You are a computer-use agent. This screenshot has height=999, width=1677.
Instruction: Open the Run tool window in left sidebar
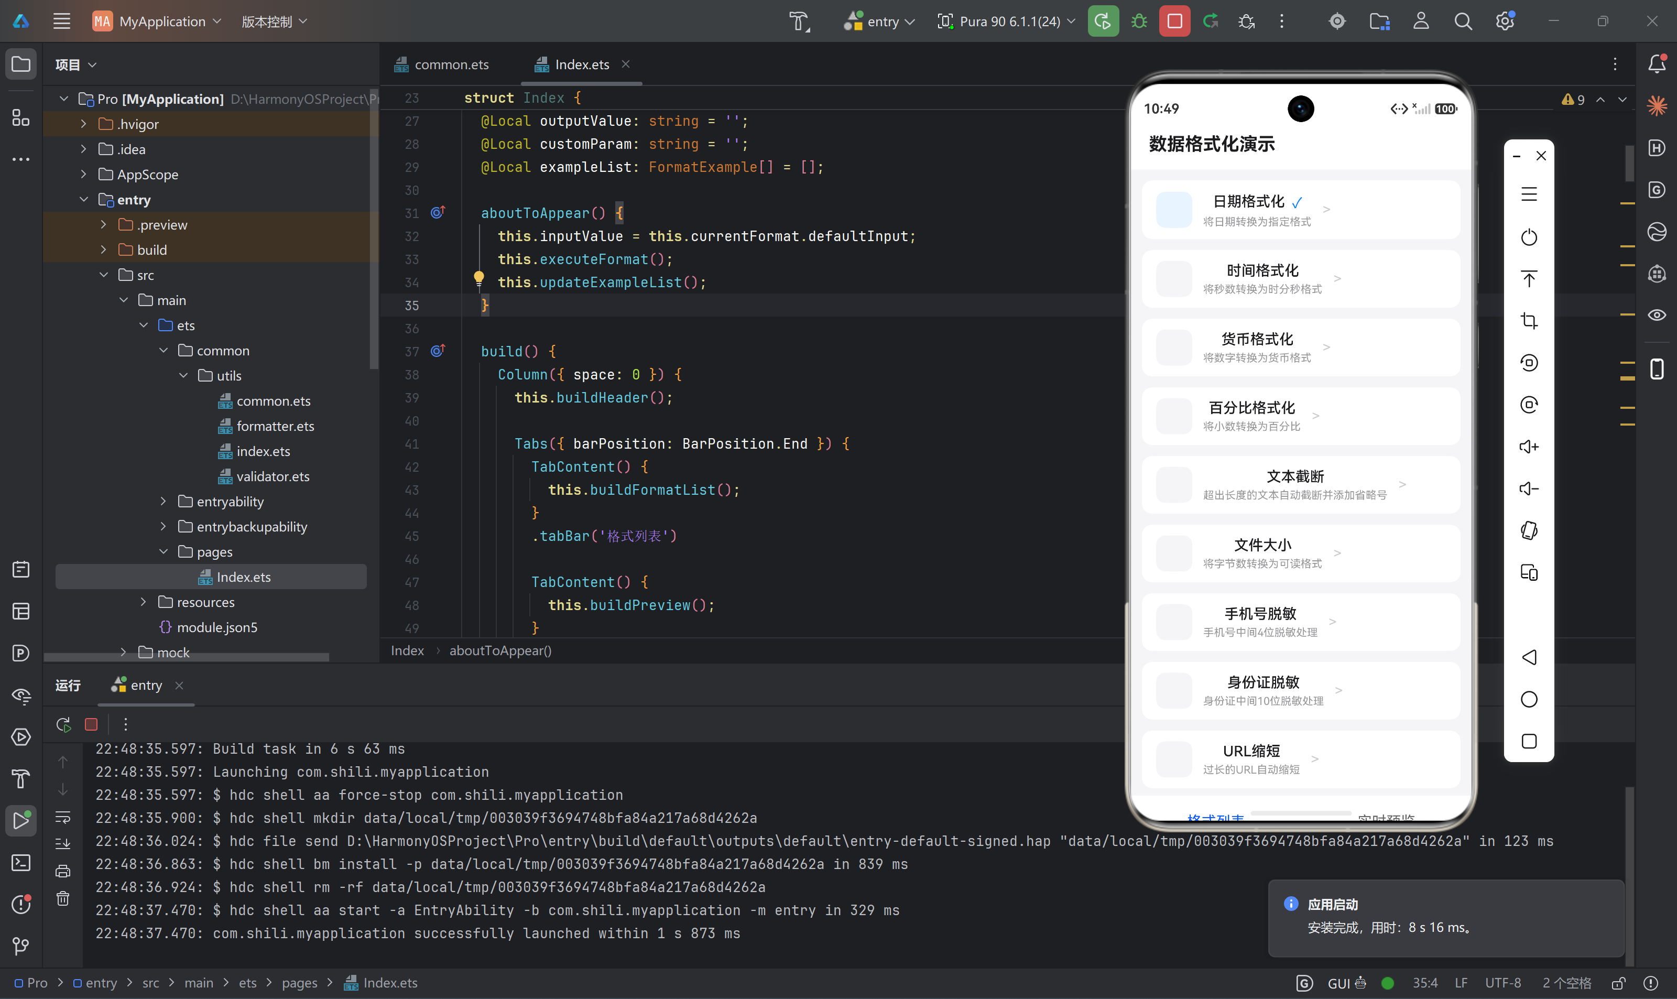point(21,821)
